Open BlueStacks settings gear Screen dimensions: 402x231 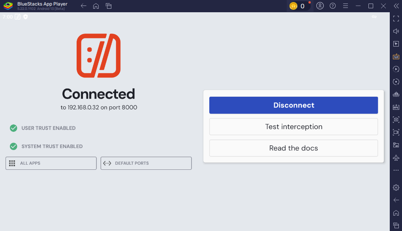click(396, 188)
